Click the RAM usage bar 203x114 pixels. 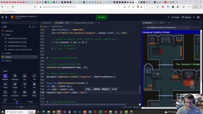point(21,104)
